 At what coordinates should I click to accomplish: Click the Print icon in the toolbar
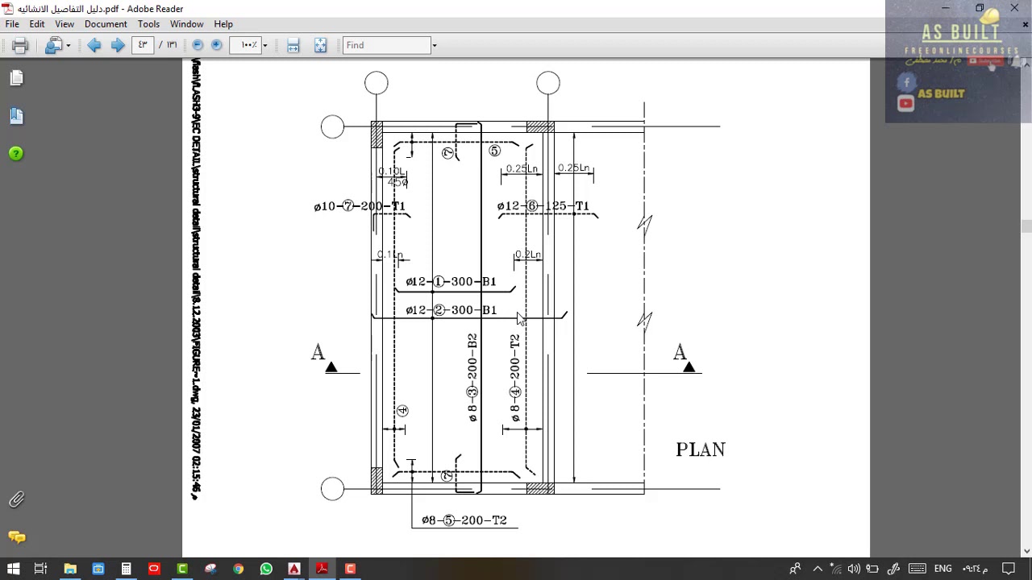[20, 45]
